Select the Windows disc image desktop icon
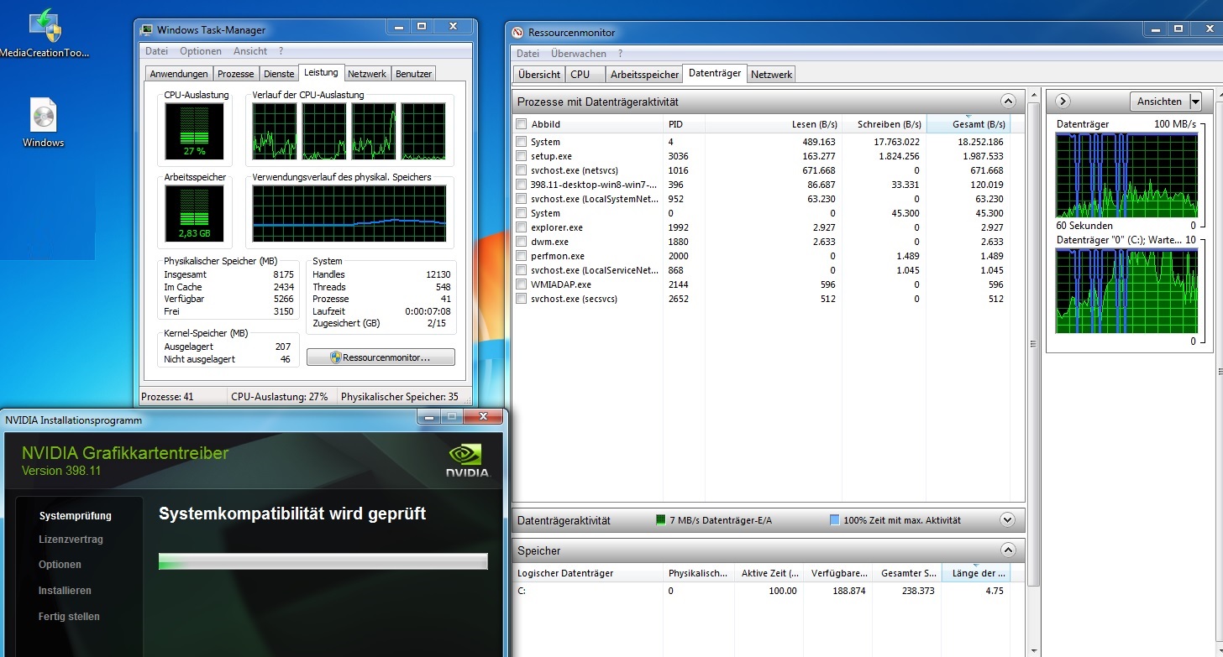Image resolution: width=1223 pixels, height=657 pixels. click(44, 123)
